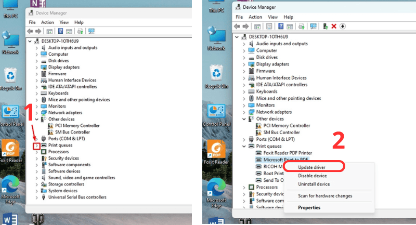This screenshot has height=225, width=416.
Task: Choose Uninstall device from context menu
Action: (x=314, y=183)
